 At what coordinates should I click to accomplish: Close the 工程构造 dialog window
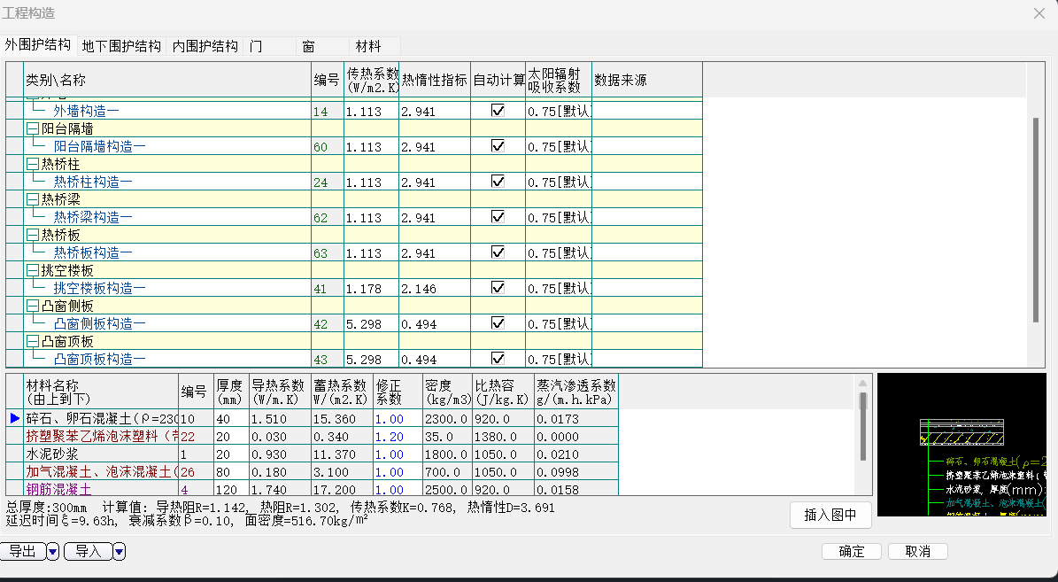tap(1039, 12)
